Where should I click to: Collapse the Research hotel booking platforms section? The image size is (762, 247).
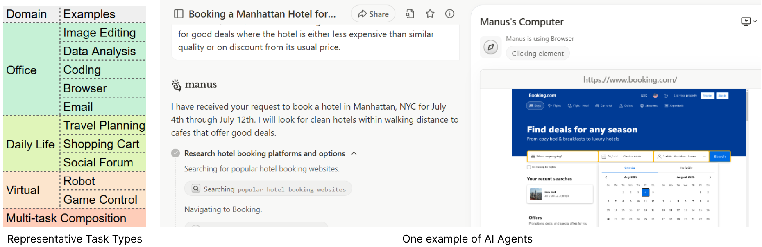coord(354,153)
